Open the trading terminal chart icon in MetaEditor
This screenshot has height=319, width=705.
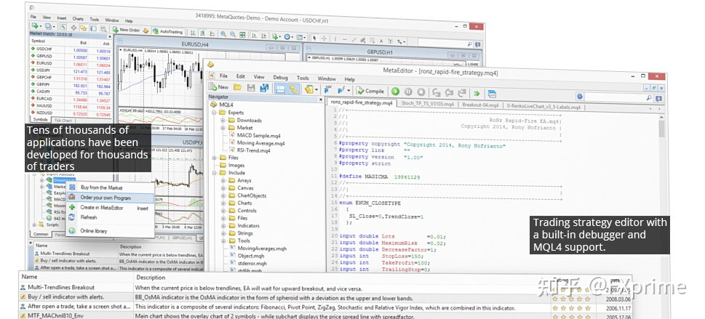pyautogui.click(x=492, y=94)
